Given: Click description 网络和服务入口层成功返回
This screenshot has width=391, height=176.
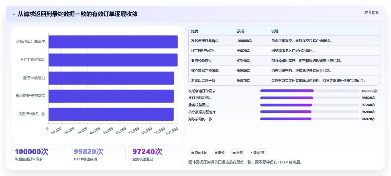Looking at the screenshot, I should tap(293, 51).
